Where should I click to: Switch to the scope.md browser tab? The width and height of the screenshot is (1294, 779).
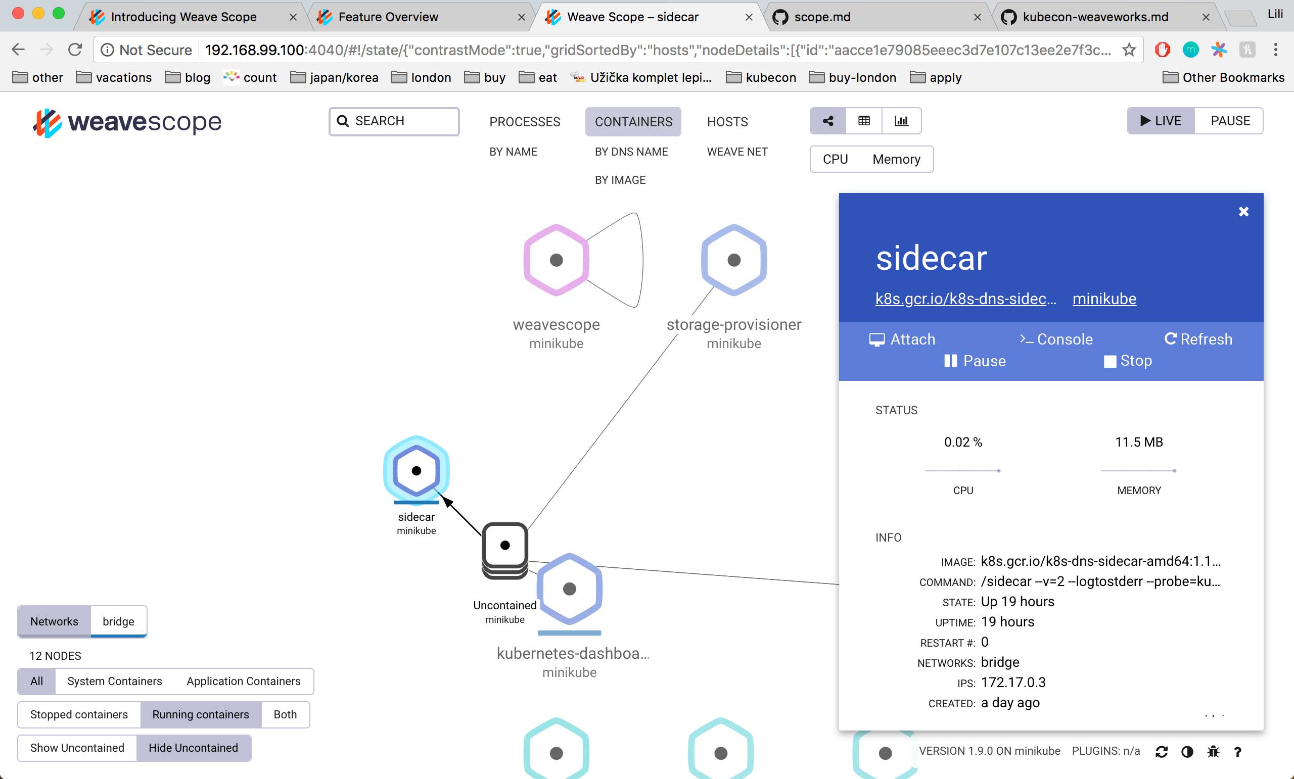[x=824, y=16]
